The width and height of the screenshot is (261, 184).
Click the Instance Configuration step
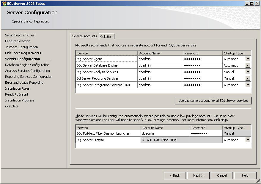tap(21, 47)
